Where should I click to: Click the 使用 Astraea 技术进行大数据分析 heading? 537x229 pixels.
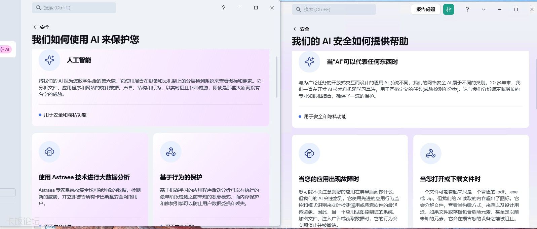84,177
